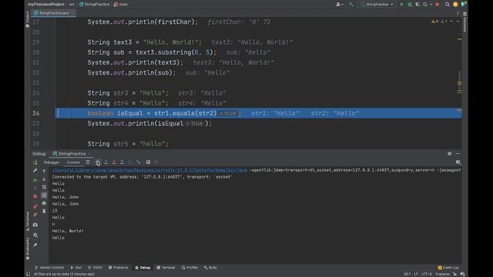Run StringPractice with the green play icon

[401, 5]
